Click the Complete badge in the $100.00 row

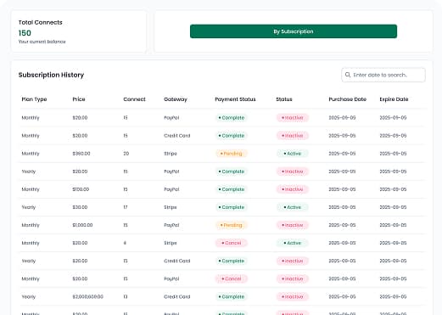pyautogui.click(x=232, y=189)
